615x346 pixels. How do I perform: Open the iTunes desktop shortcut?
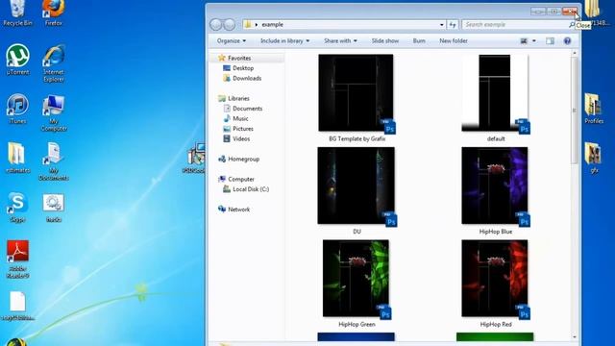(x=17, y=109)
